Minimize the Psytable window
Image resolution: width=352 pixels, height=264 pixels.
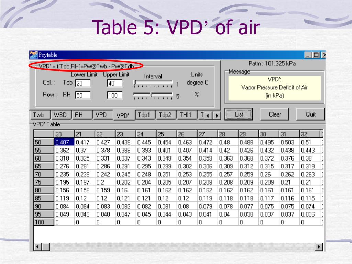[x=308, y=55]
